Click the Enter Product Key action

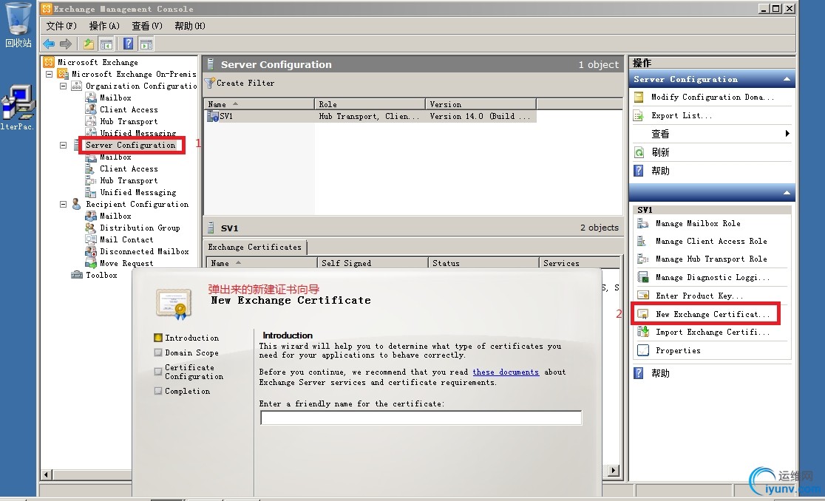pyautogui.click(x=699, y=296)
